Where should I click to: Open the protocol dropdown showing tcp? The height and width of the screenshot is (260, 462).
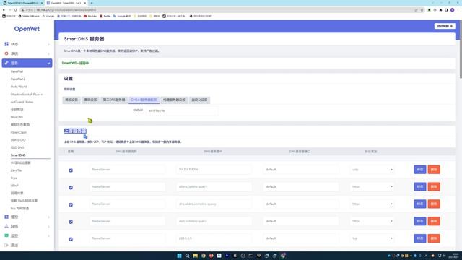click(372, 238)
